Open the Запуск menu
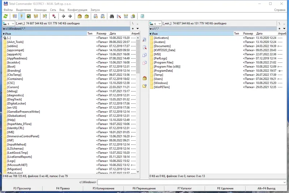This screenshot has height=193, width=289. (x=95, y=10)
